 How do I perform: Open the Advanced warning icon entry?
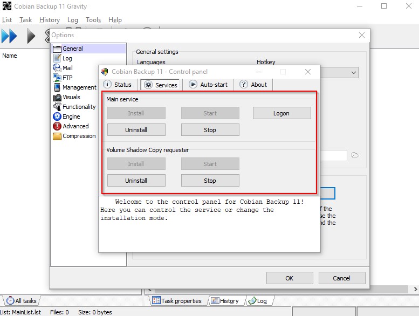pos(57,126)
